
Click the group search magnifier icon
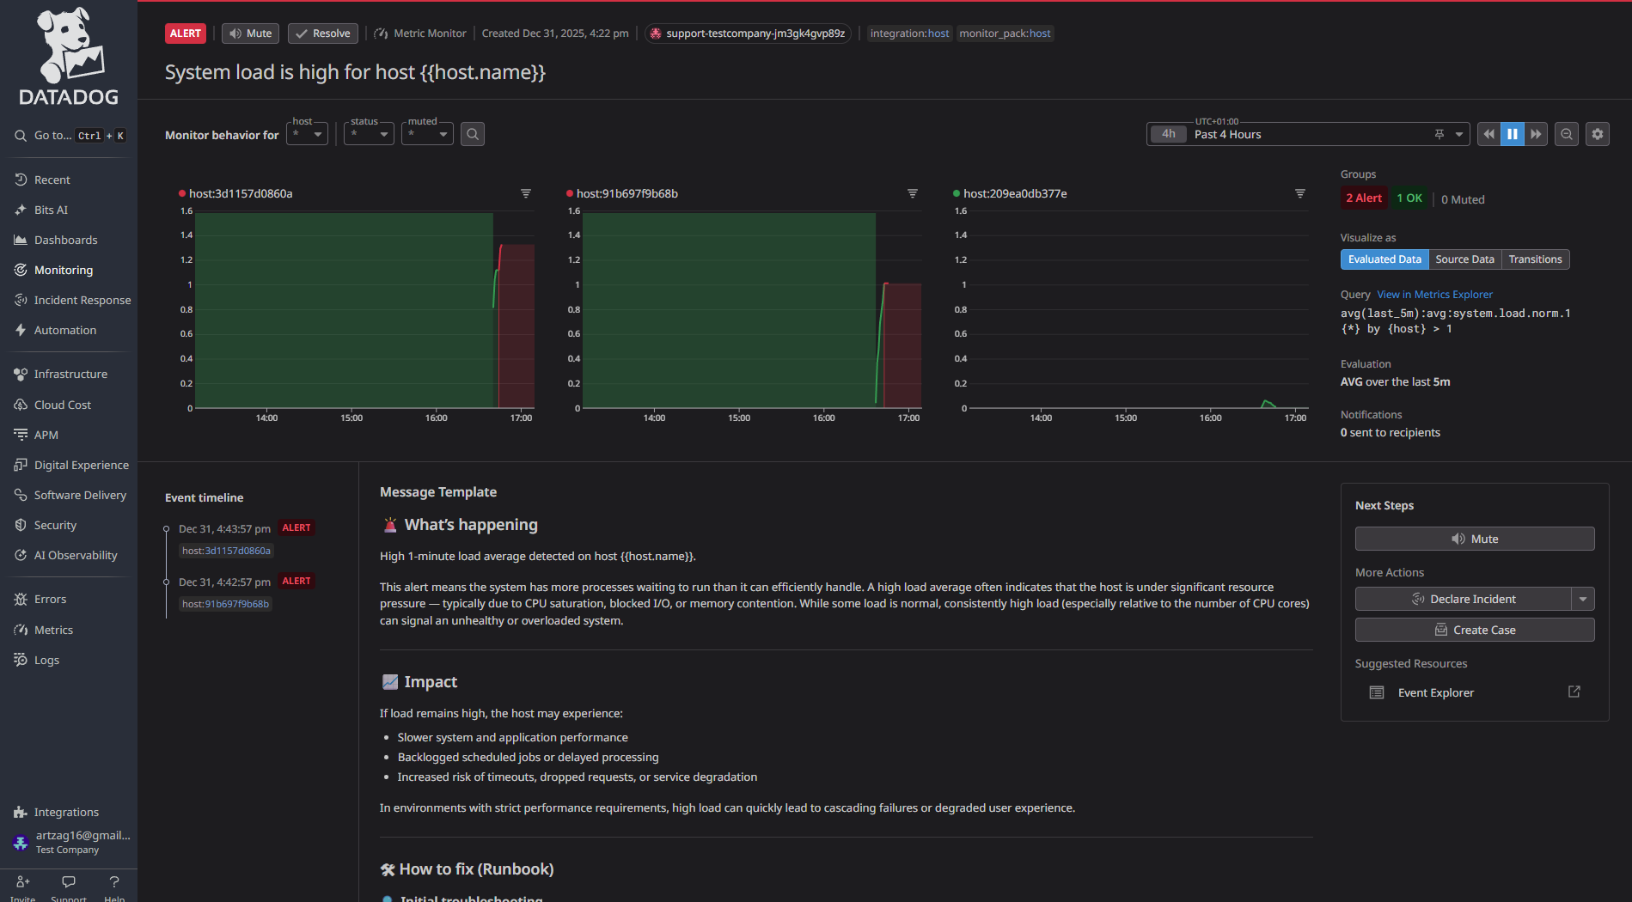tap(473, 134)
